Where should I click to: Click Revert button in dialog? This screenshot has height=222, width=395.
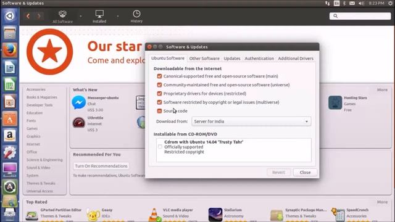[x=278, y=173]
